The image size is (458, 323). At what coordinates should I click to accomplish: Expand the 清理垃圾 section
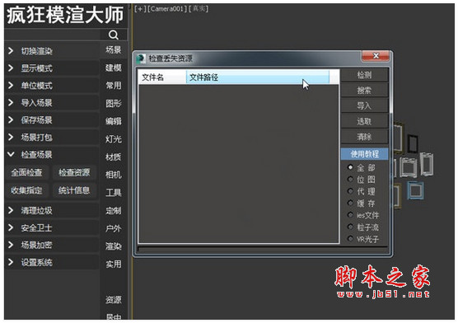pyautogui.click(x=52, y=210)
